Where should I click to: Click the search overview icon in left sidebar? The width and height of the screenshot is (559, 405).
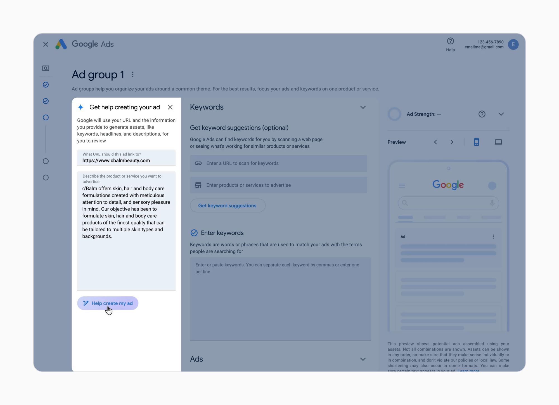coord(46,68)
